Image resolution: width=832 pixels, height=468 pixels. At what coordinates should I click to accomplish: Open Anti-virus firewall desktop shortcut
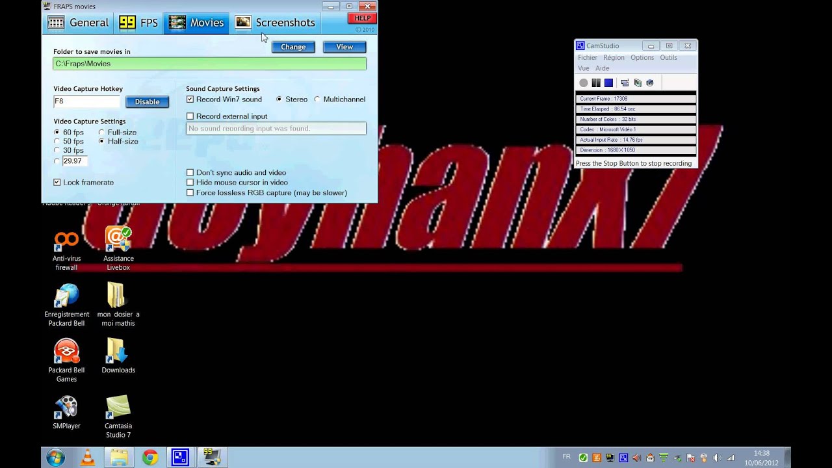[x=66, y=250]
